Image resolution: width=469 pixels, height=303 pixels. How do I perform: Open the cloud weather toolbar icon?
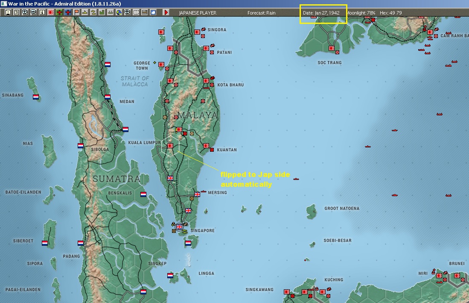tap(153, 12)
